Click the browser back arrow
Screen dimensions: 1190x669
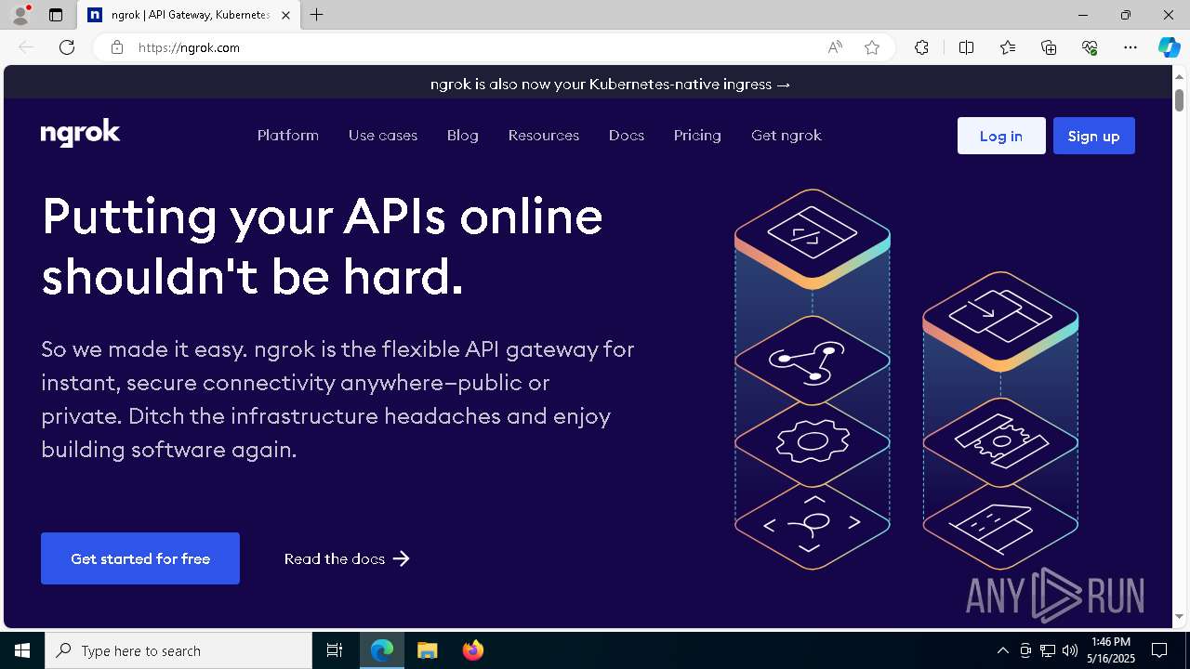pos(26,47)
